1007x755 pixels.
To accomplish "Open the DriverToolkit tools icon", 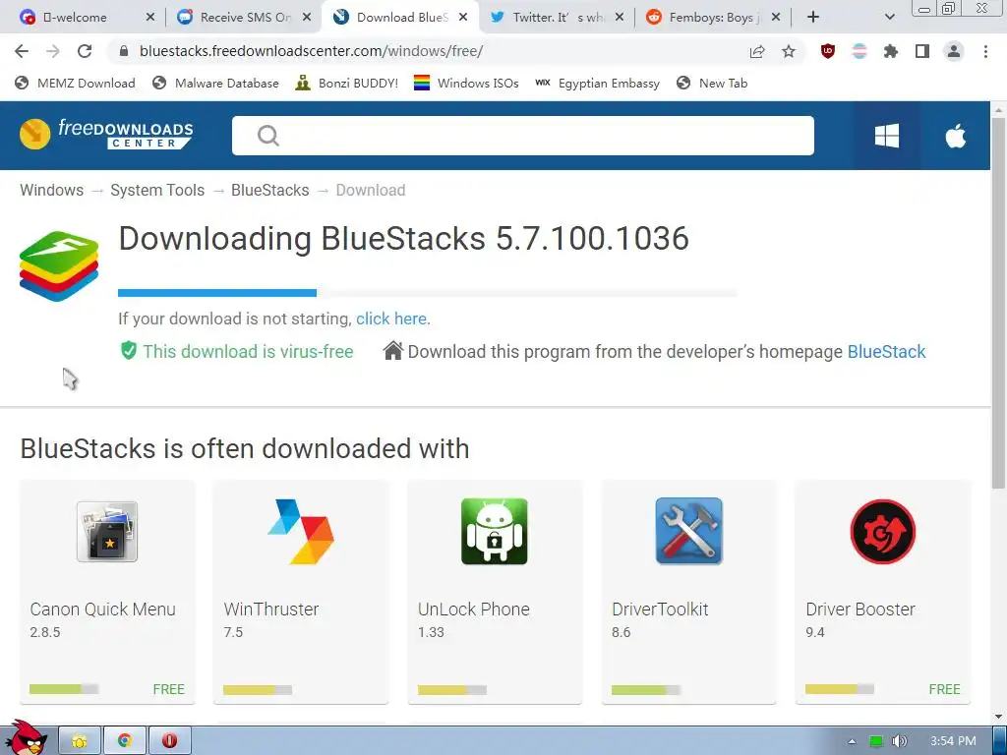I will pos(688,532).
